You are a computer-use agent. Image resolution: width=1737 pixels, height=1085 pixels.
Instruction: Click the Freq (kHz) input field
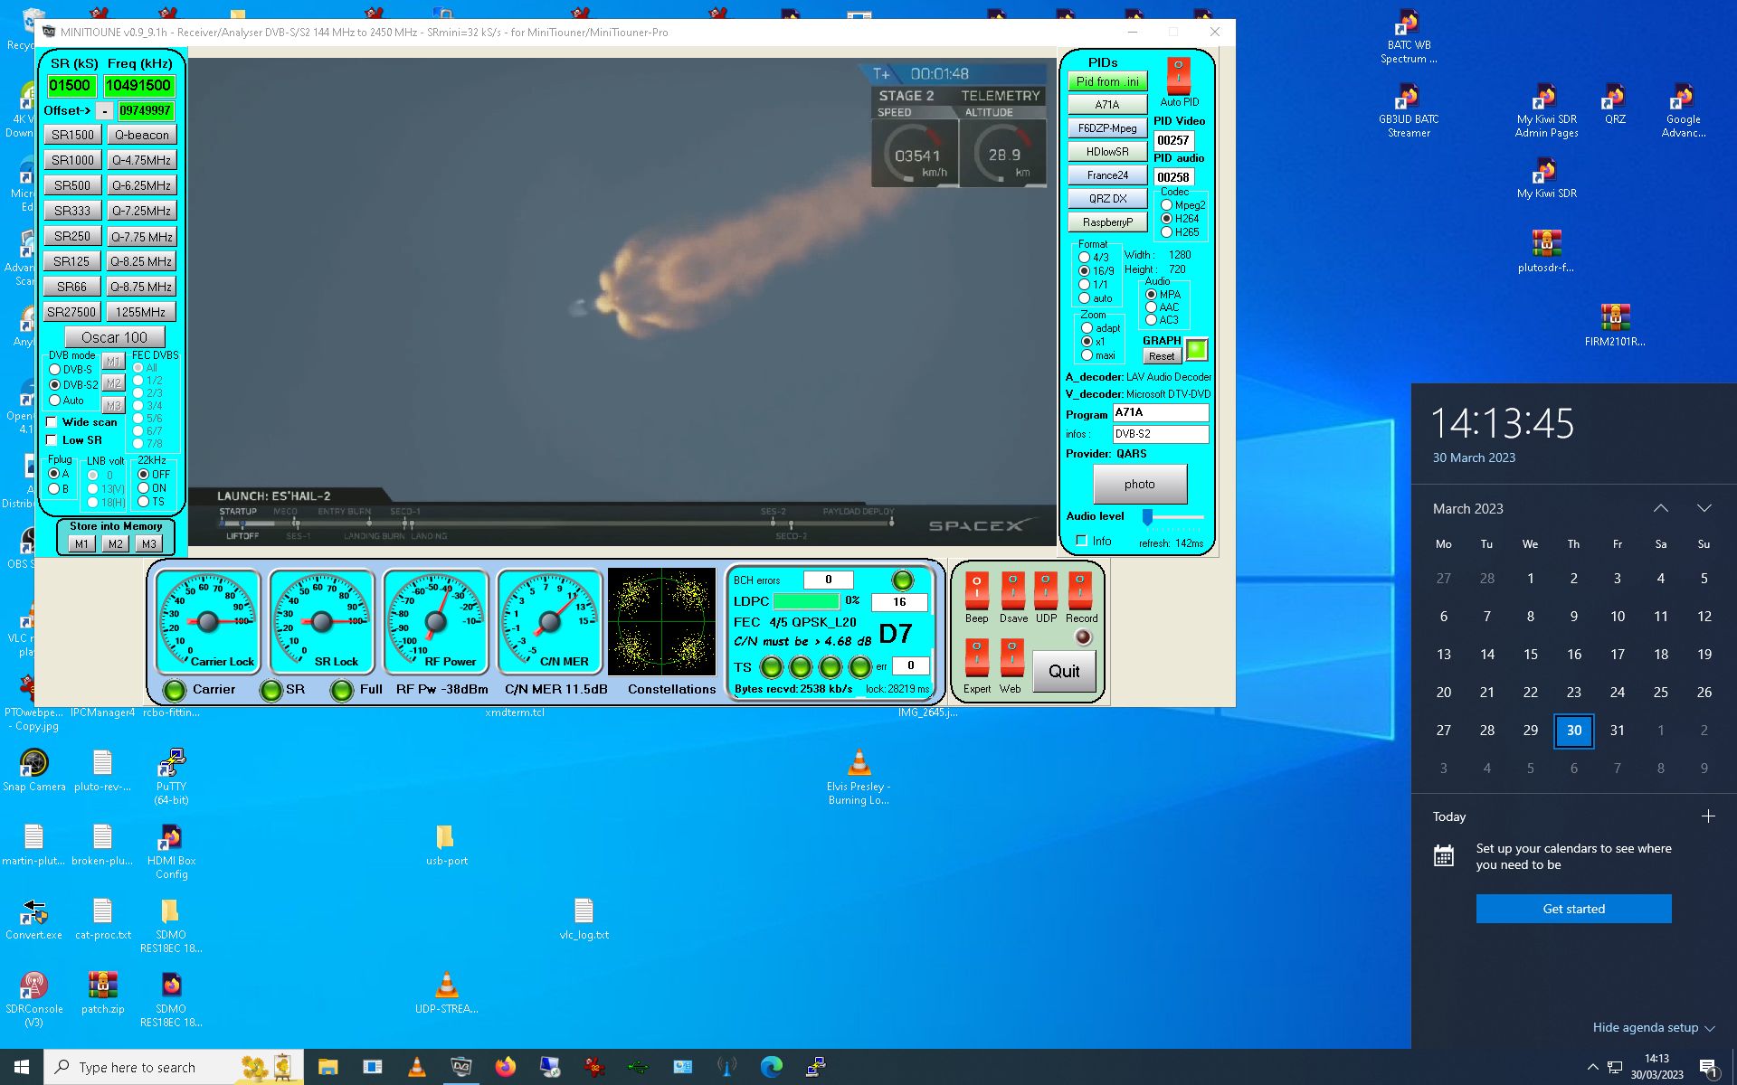138,86
